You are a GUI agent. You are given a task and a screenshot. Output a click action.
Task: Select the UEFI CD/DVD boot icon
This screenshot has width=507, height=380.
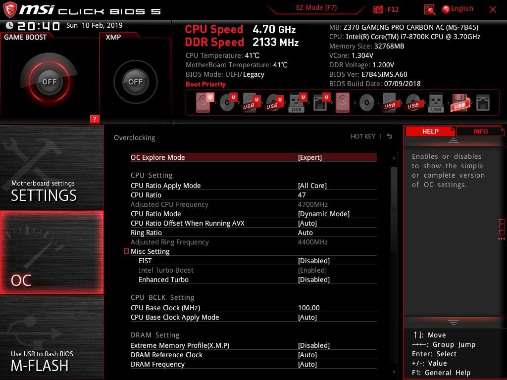pyautogui.click(x=228, y=102)
